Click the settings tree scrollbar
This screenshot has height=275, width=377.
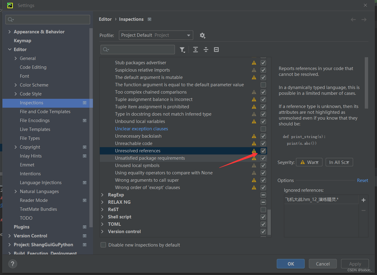pyautogui.click(x=91, y=128)
